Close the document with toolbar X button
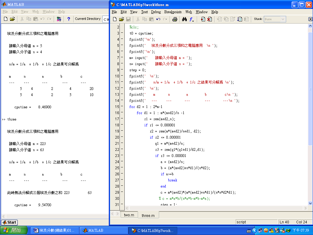313x235 pixels. coord(310,19)
